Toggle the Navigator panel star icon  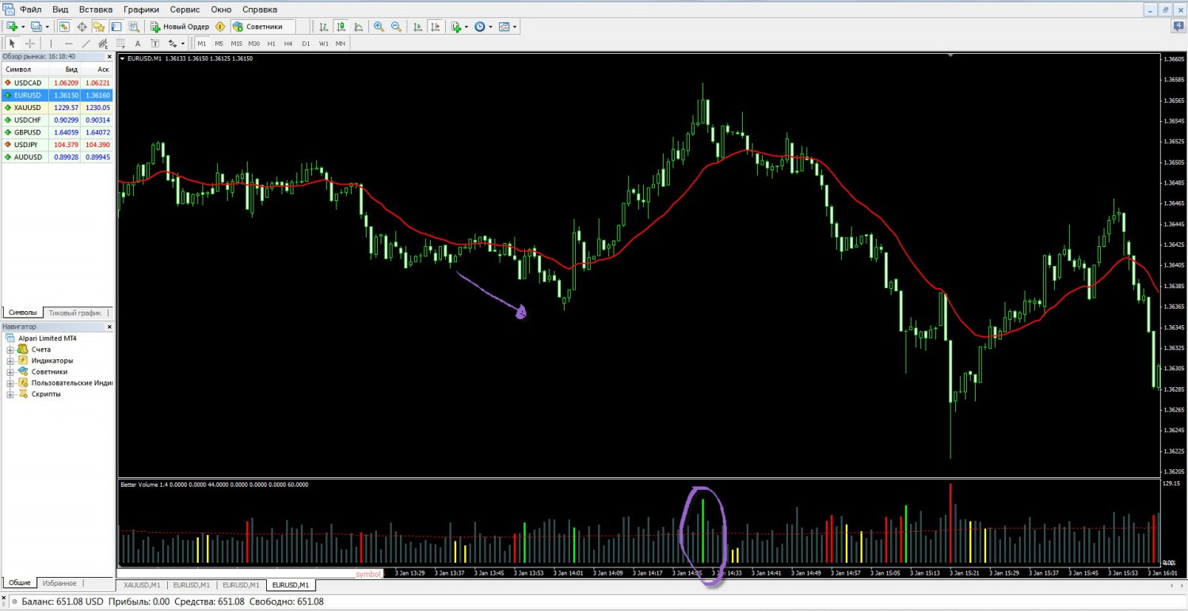[99, 27]
